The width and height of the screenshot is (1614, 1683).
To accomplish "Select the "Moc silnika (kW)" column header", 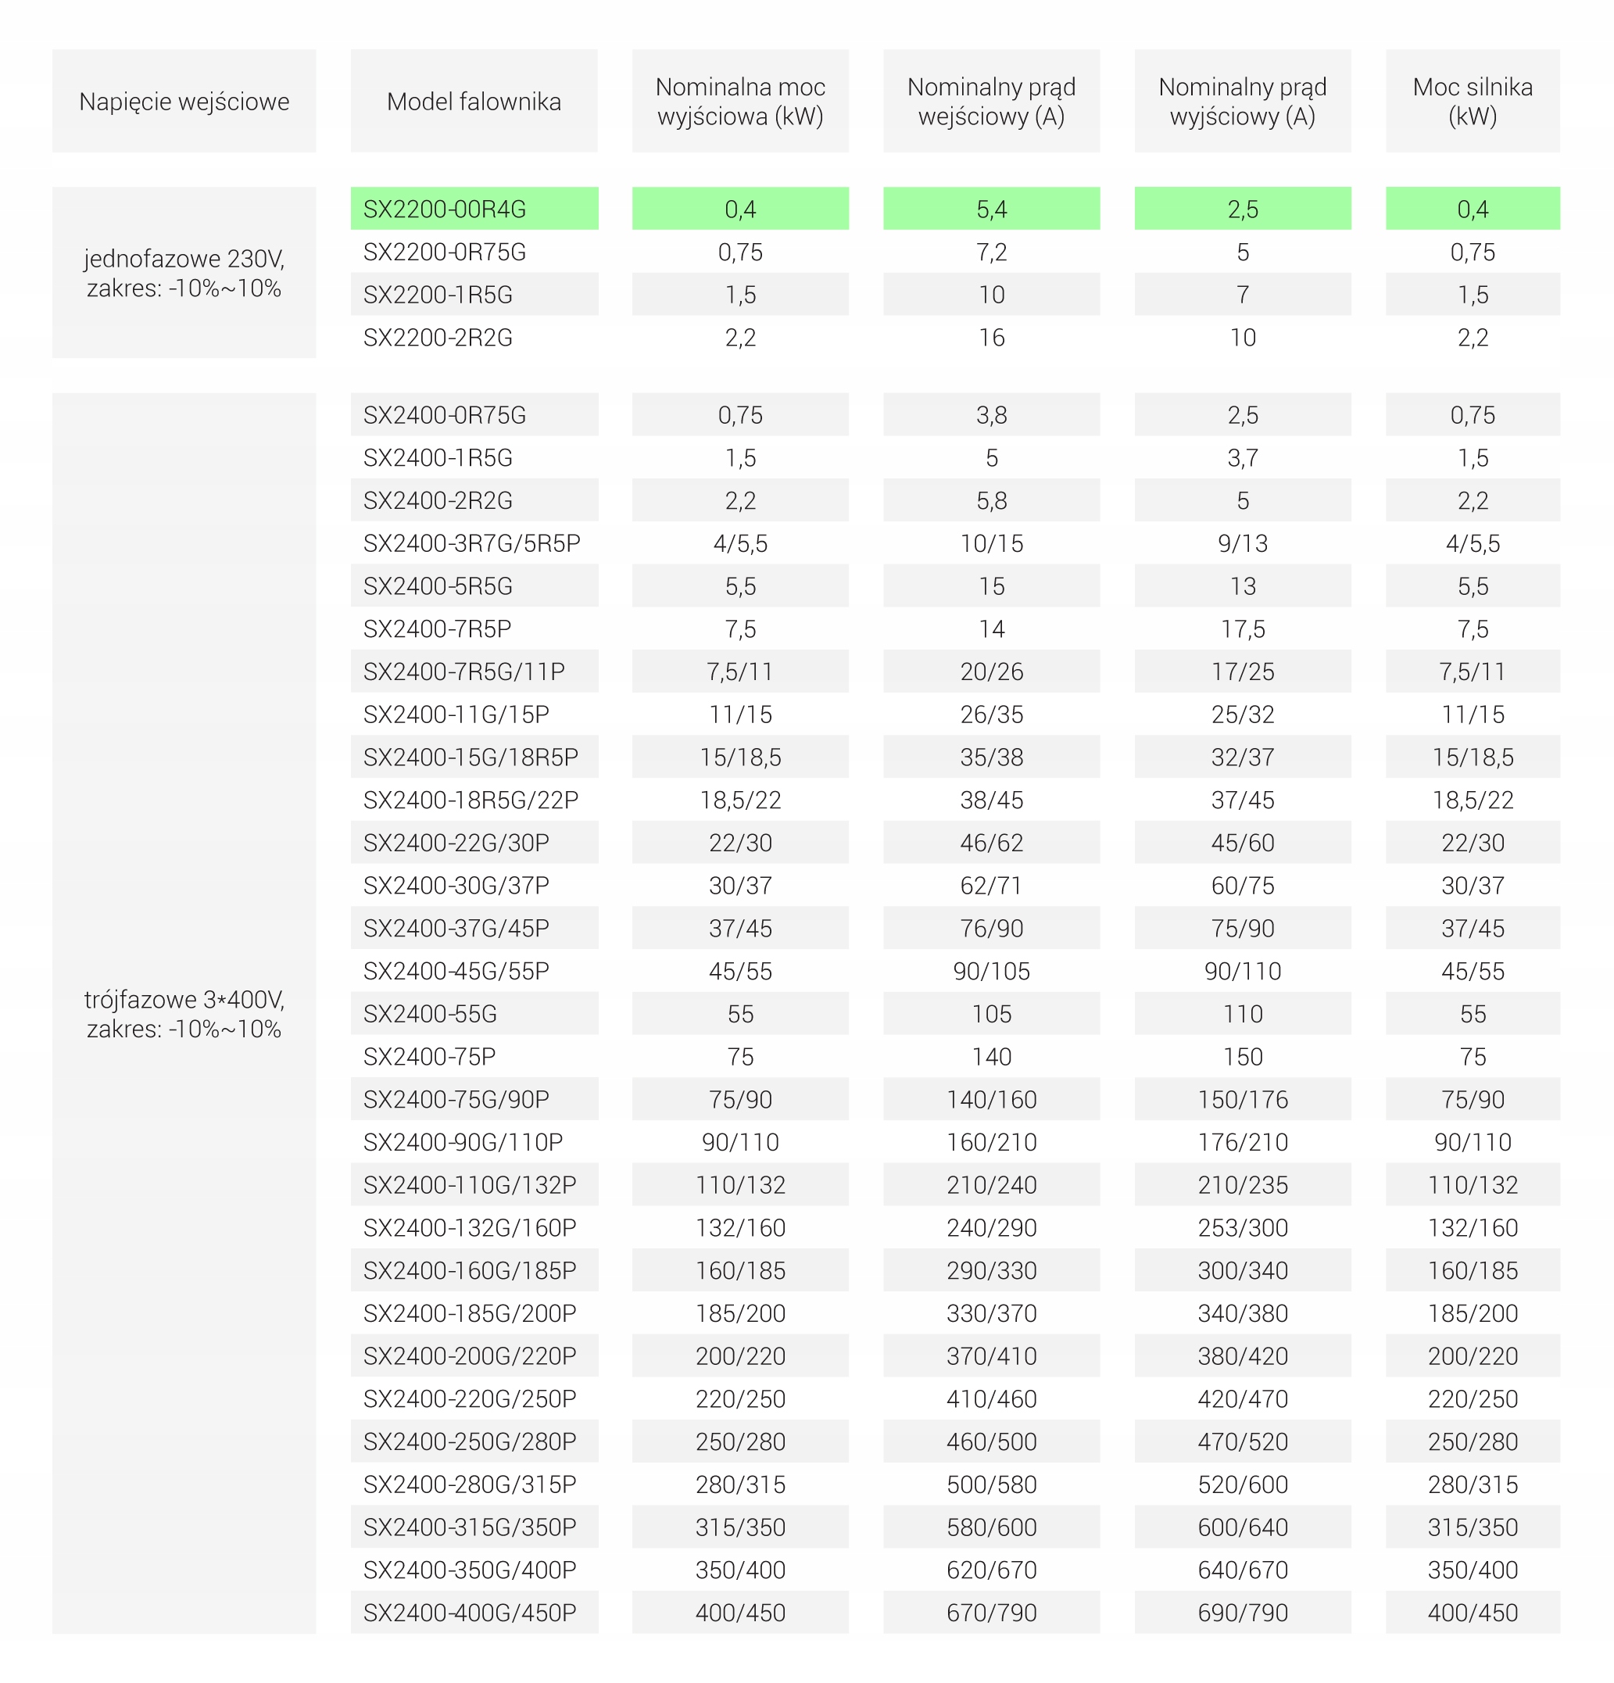I will pyautogui.click(x=1473, y=102).
